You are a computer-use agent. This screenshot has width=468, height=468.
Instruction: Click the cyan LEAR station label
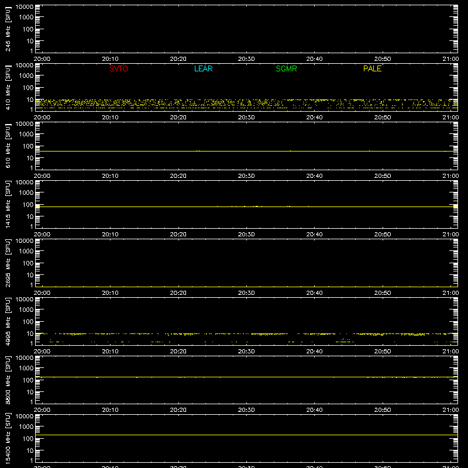(x=203, y=68)
